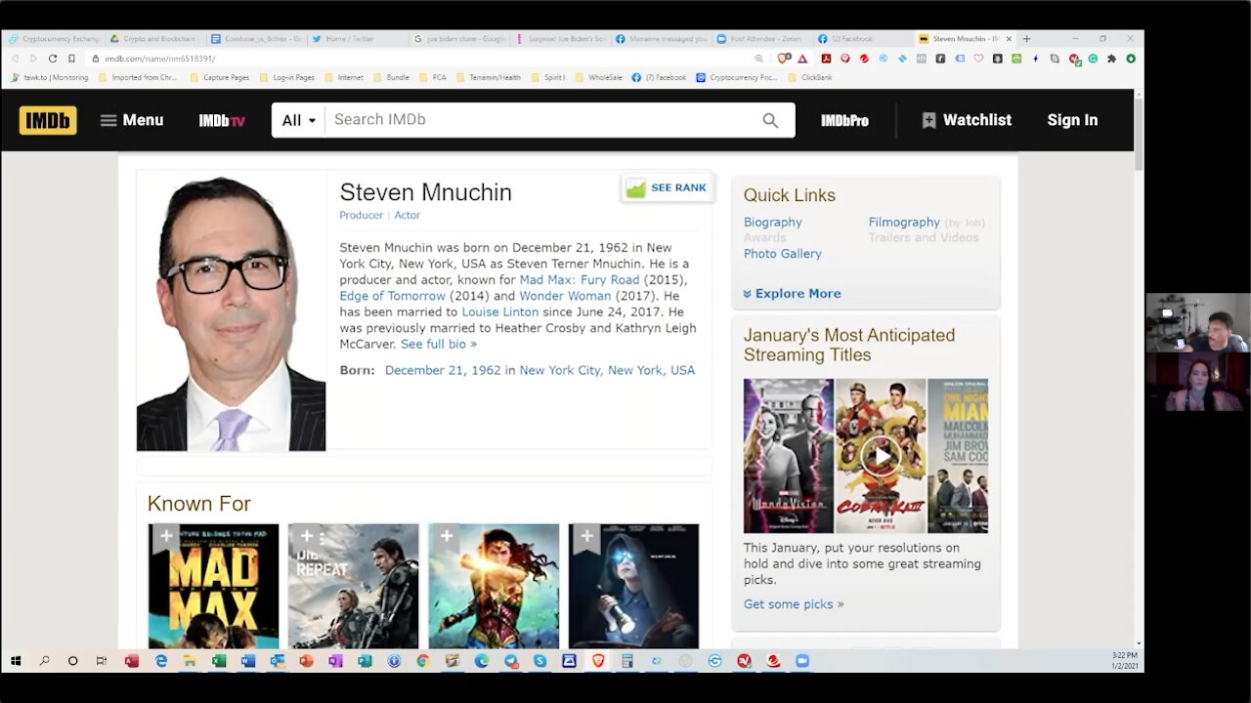Open IMDbPro from the header
1251x703 pixels.
[x=844, y=121]
